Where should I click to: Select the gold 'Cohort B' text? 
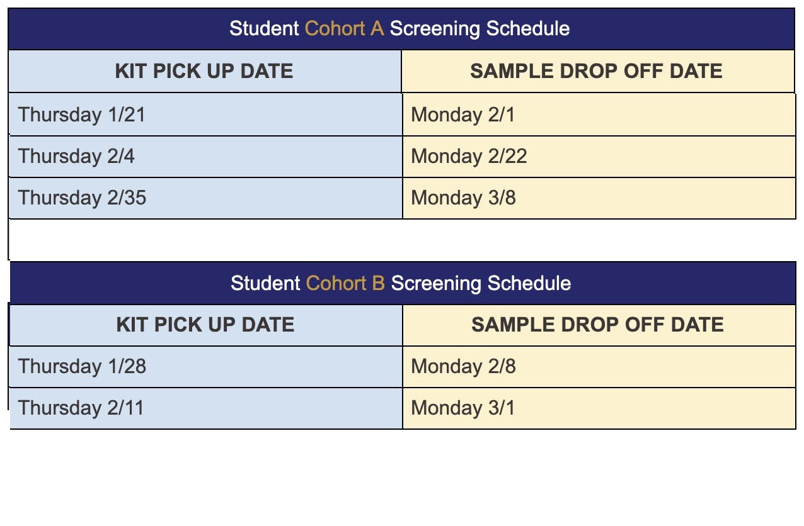(x=345, y=283)
